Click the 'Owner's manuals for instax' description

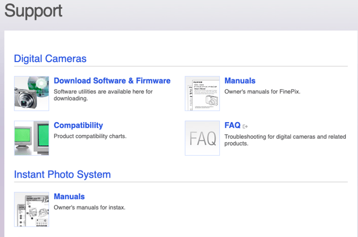89,207
